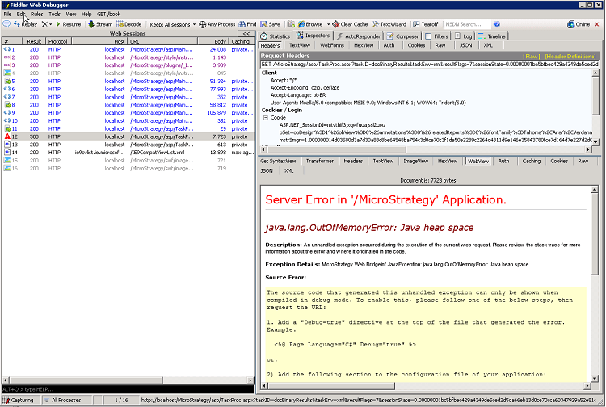Click the camera screenshot toolbar icon
The image size is (606, 407).
coord(291,24)
